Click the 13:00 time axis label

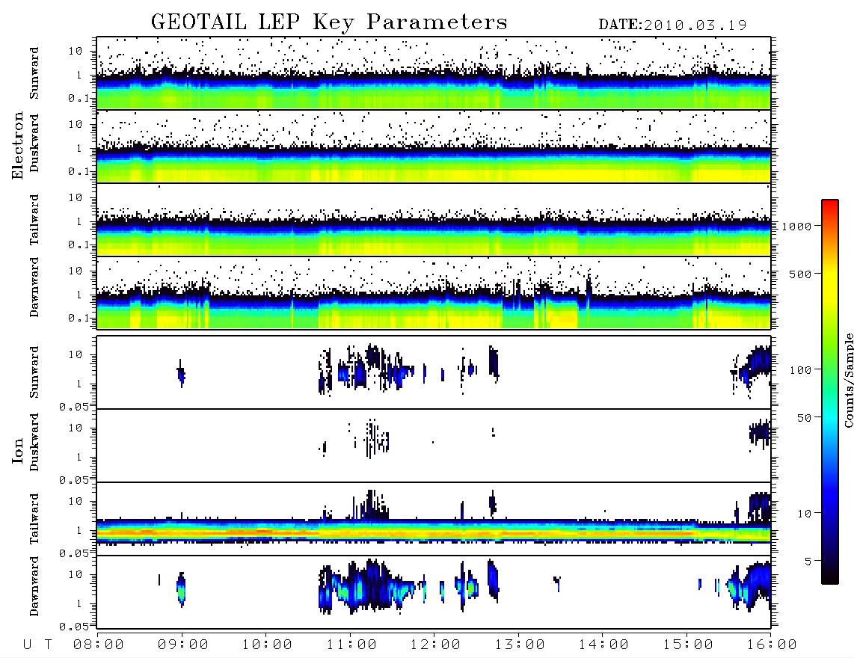click(520, 645)
